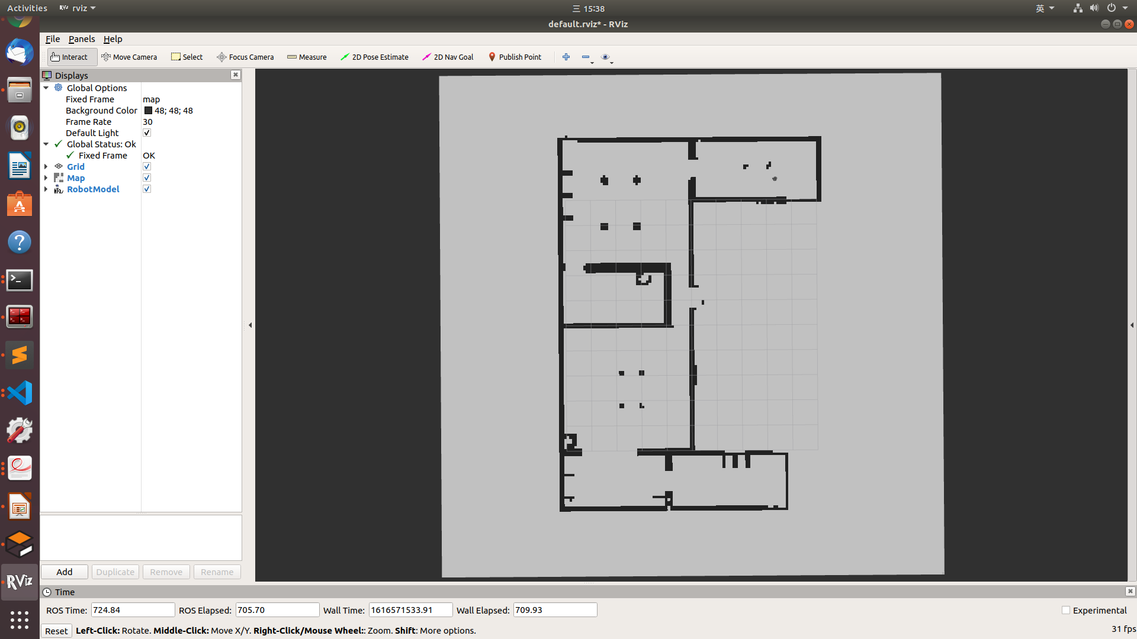Click the blue plus add-tool icon
Image resolution: width=1137 pixels, height=639 pixels.
click(566, 57)
